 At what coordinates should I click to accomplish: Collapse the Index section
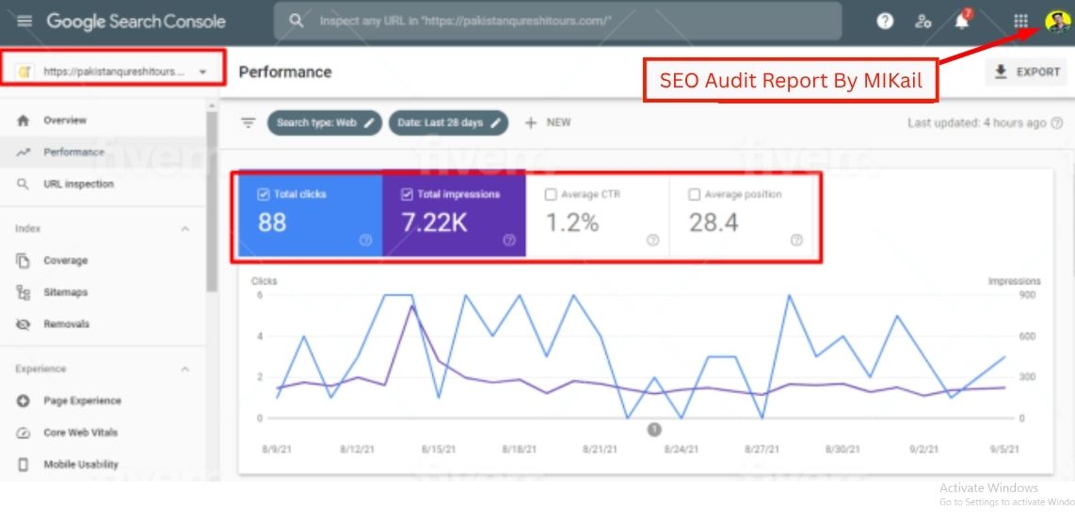coord(185,228)
